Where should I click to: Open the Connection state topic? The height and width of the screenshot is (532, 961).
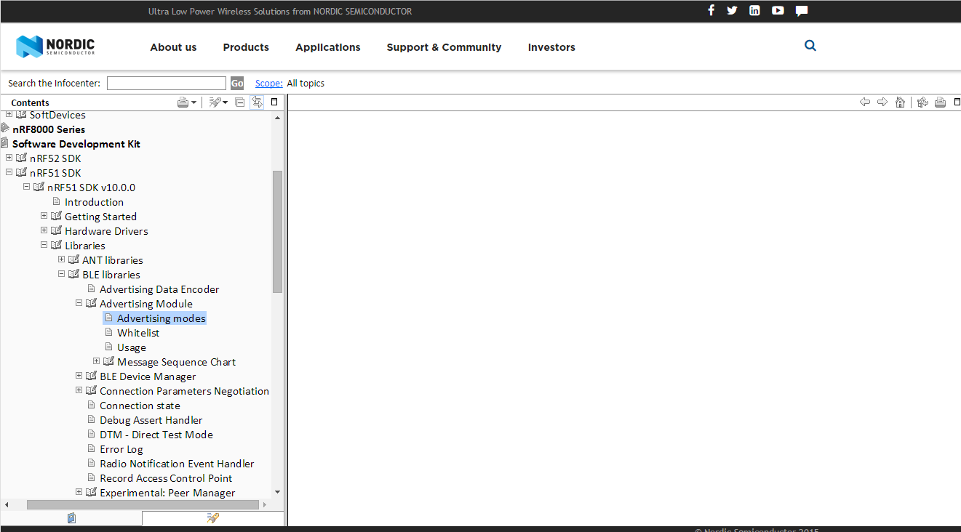(140, 406)
